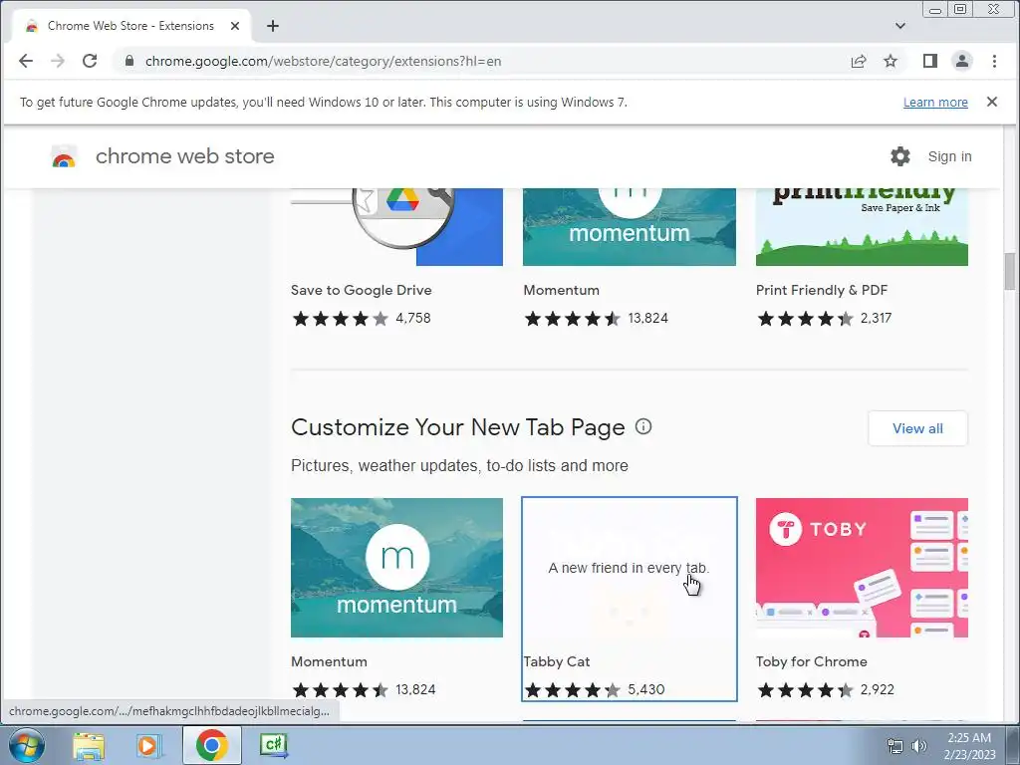Click the Tabby Cat title text
The image size is (1020, 765).
(557, 661)
